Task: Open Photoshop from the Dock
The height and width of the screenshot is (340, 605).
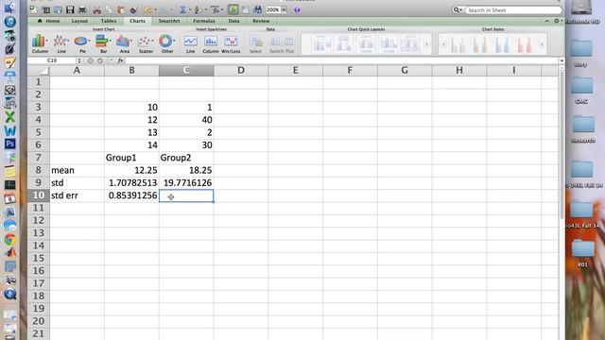Action: pyautogui.click(x=10, y=144)
